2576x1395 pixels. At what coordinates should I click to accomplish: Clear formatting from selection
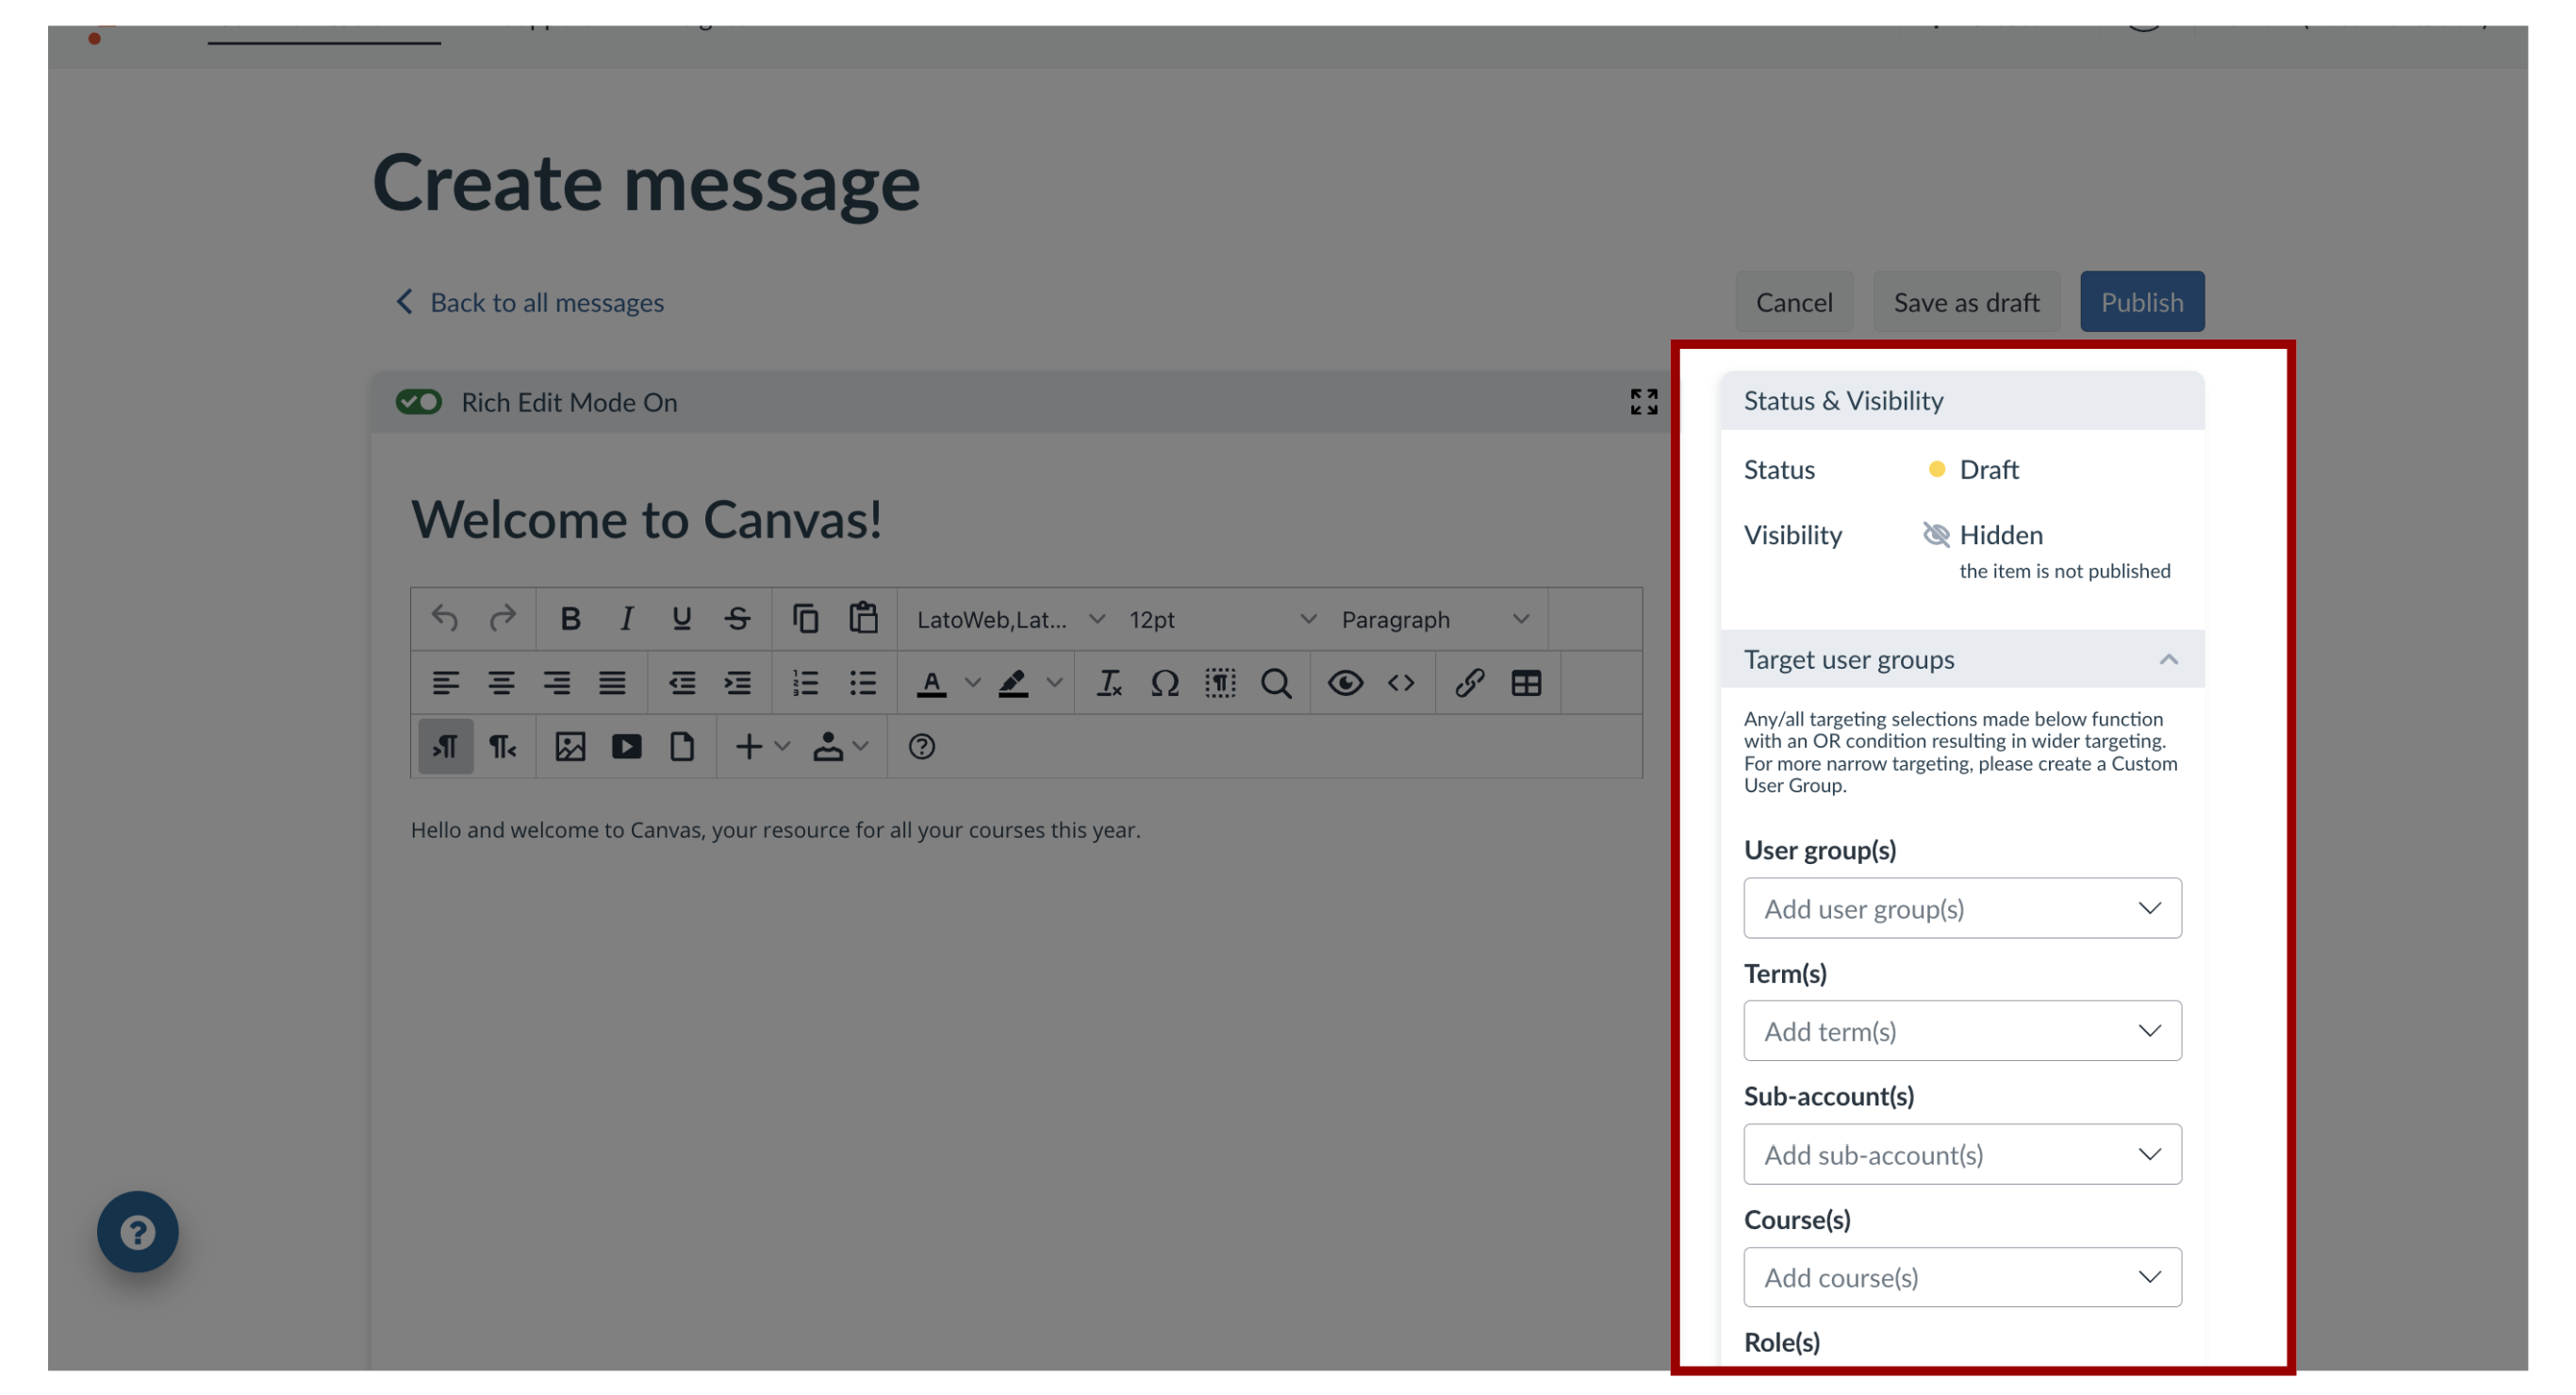1109,683
